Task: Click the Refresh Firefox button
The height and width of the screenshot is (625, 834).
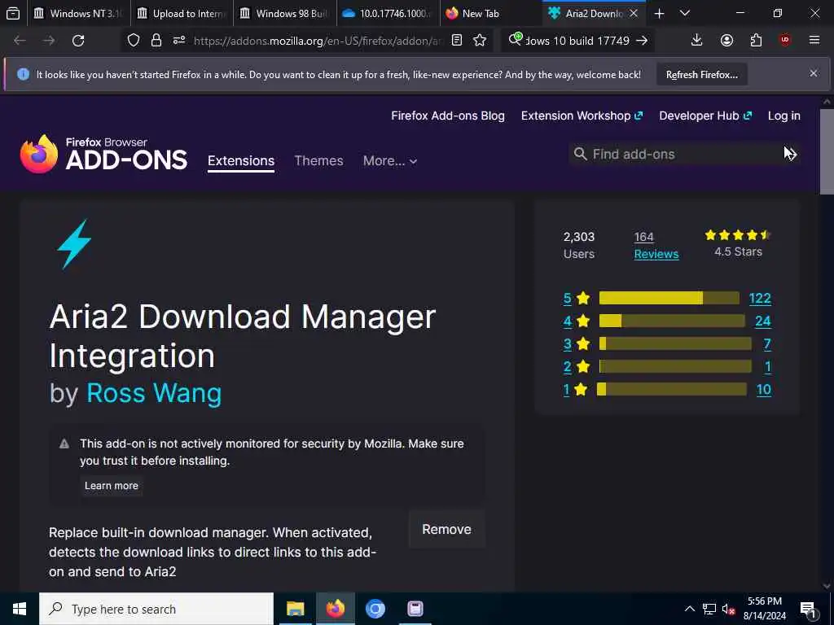Action: point(701,74)
